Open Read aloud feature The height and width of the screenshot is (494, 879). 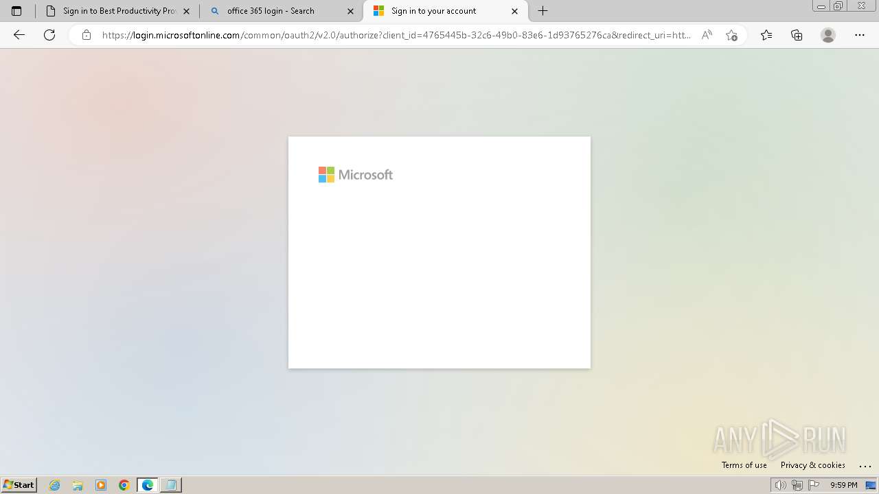tap(707, 35)
